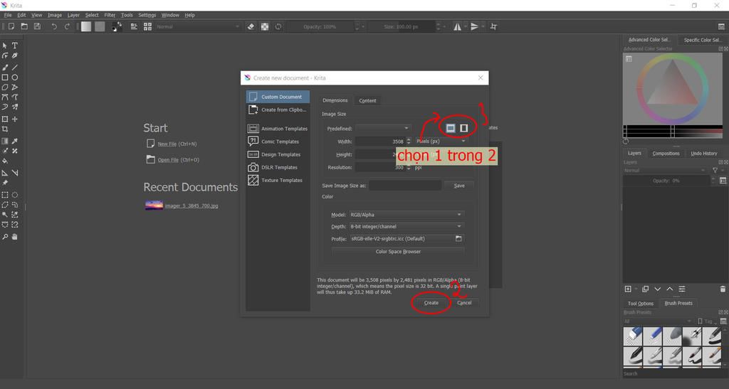The width and height of the screenshot is (729, 389).
Task: Click the Open file toolbar icon
Action: coord(24,26)
